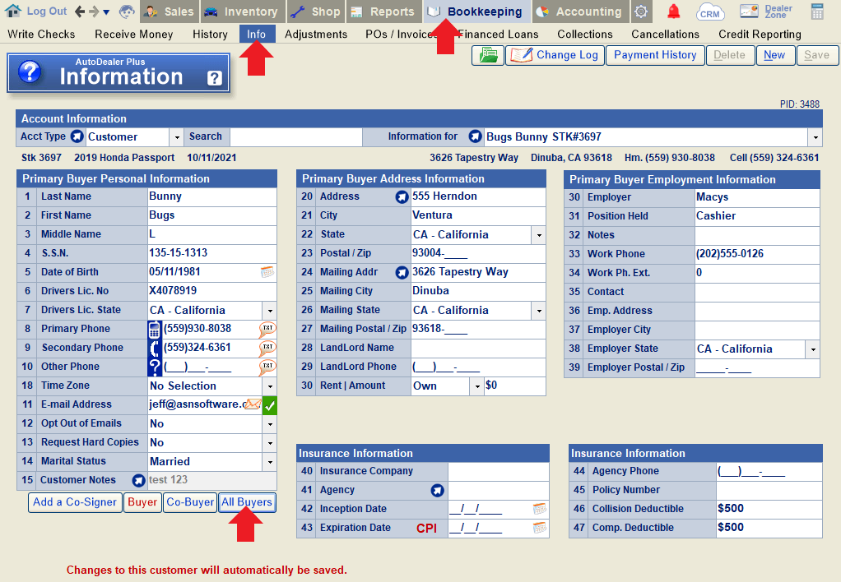Click the home icon beside Log Out
Screen dimensions: 841x582
[x=12, y=11]
